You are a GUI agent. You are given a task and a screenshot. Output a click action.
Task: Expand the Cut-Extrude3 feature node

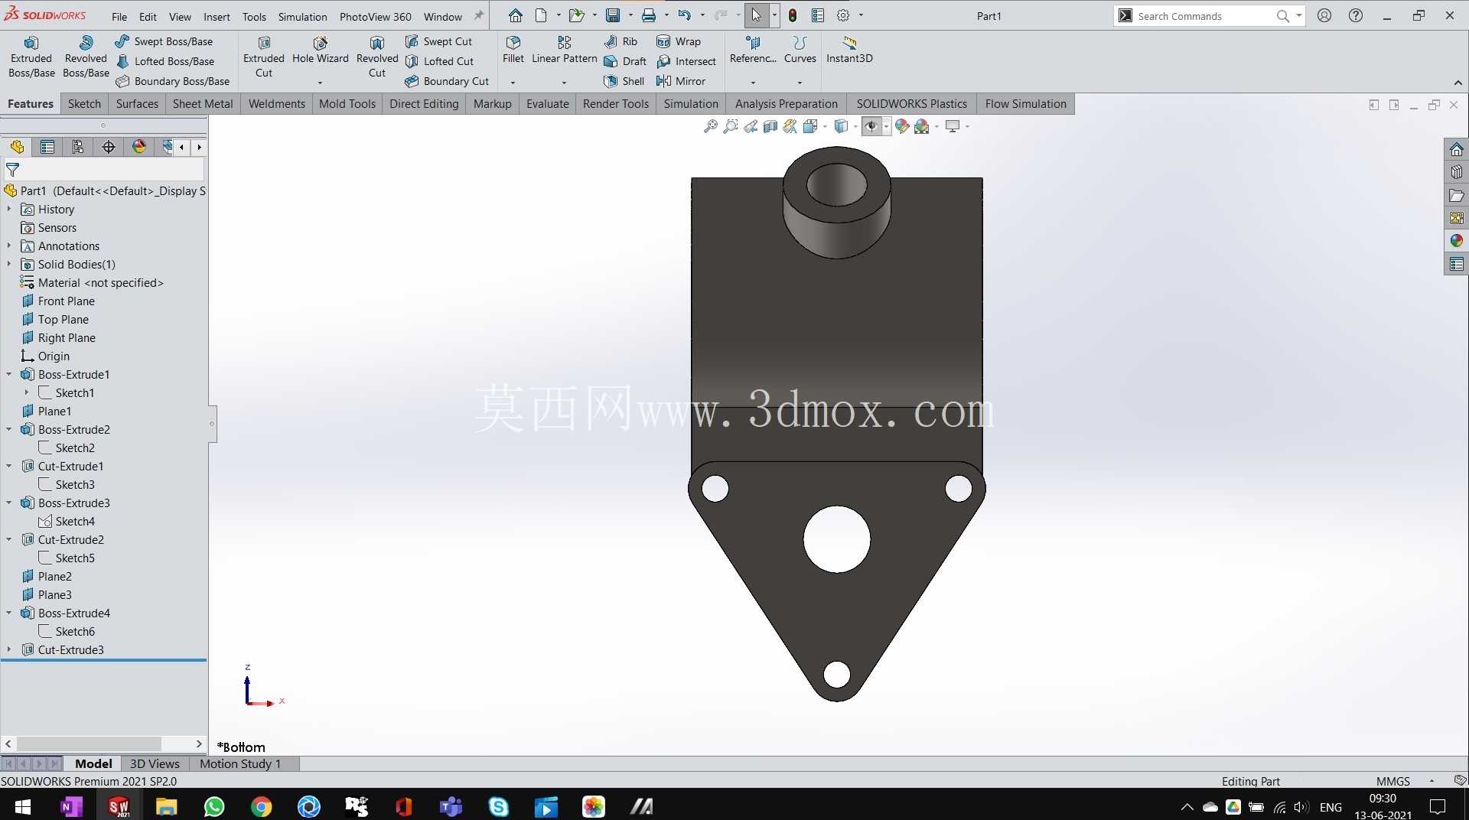point(9,649)
